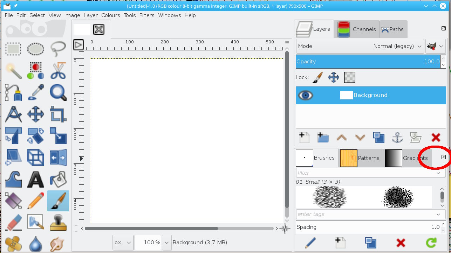Create a new layer
451x253 pixels.
coord(304,137)
